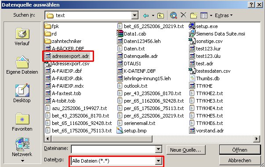Click the help question mark button
The image size is (265, 167).
(251, 4)
